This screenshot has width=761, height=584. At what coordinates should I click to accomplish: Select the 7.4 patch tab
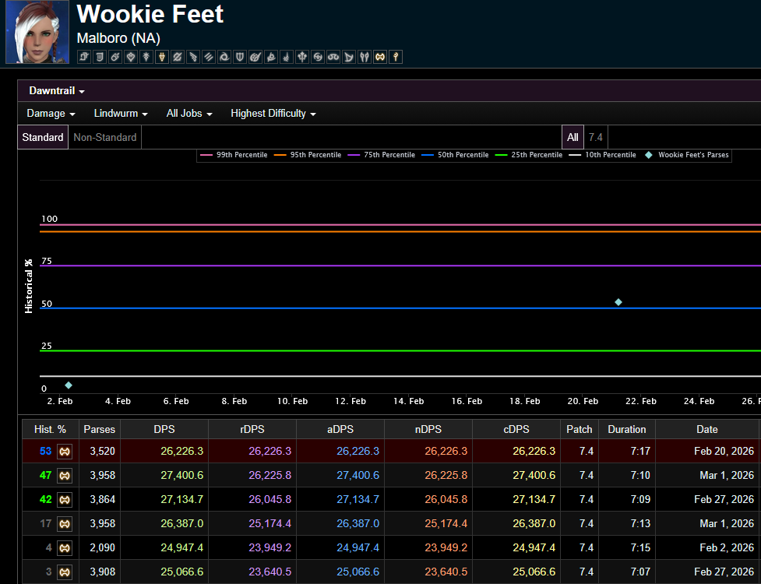pyautogui.click(x=596, y=138)
